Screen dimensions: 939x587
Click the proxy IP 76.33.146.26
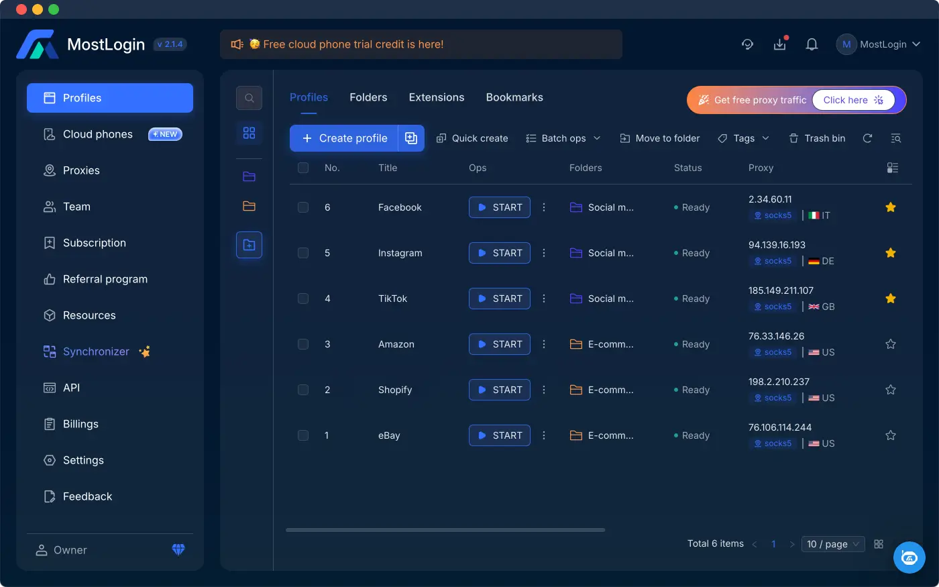pyautogui.click(x=776, y=336)
